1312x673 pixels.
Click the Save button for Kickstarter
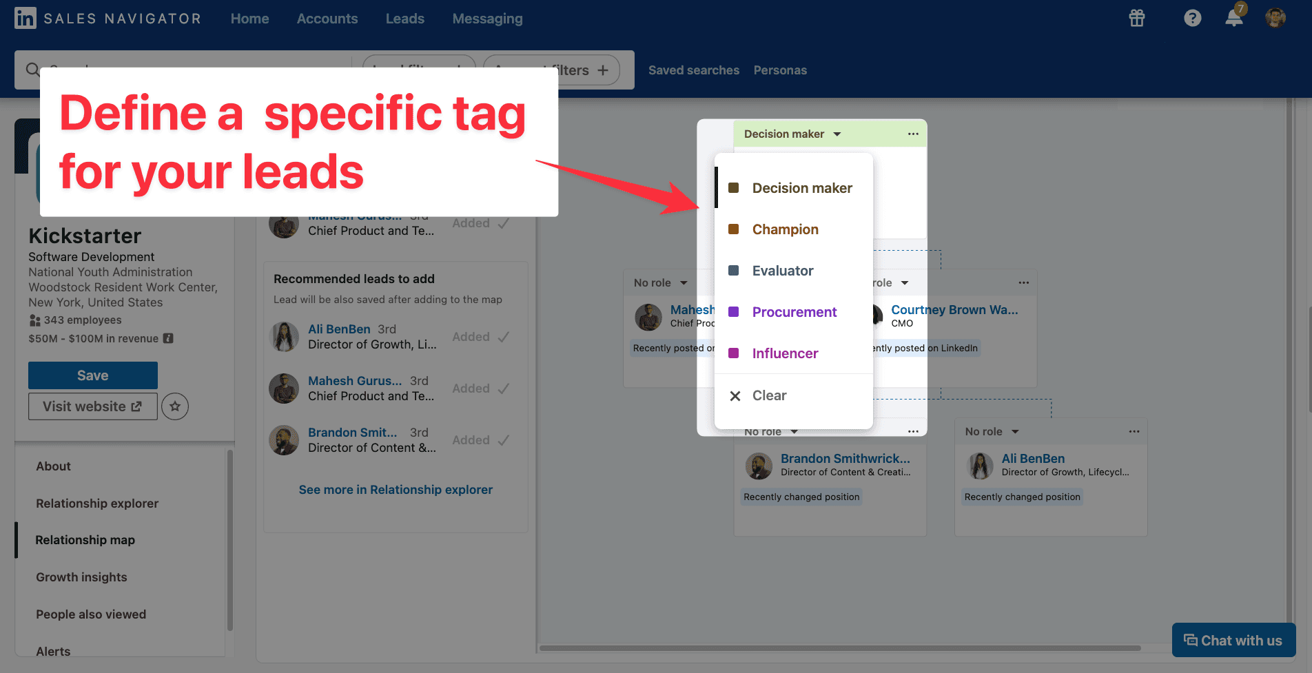(93, 375)
